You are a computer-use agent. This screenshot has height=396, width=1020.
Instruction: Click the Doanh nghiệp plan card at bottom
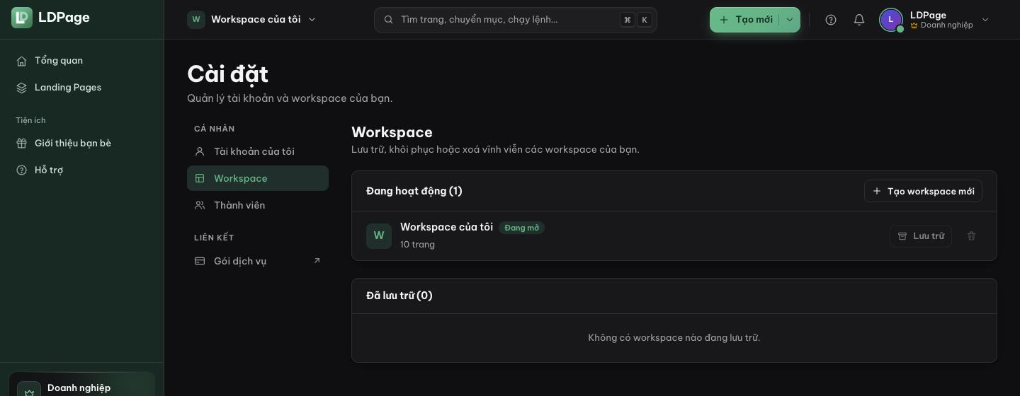pos(81,384)
